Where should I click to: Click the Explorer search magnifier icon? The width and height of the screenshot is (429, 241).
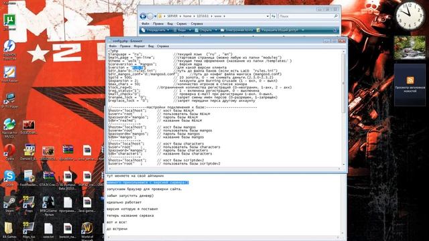tap(336, 16)
